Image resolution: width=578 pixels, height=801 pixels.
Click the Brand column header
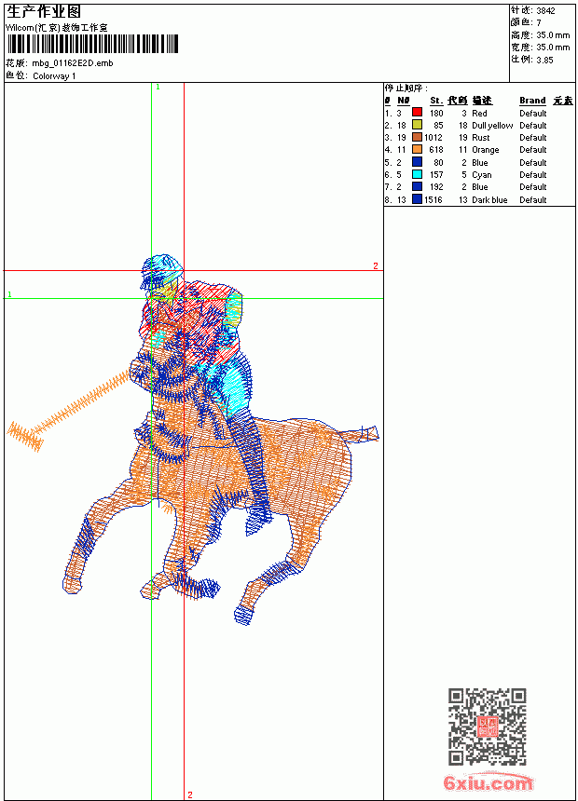point(532,101)
